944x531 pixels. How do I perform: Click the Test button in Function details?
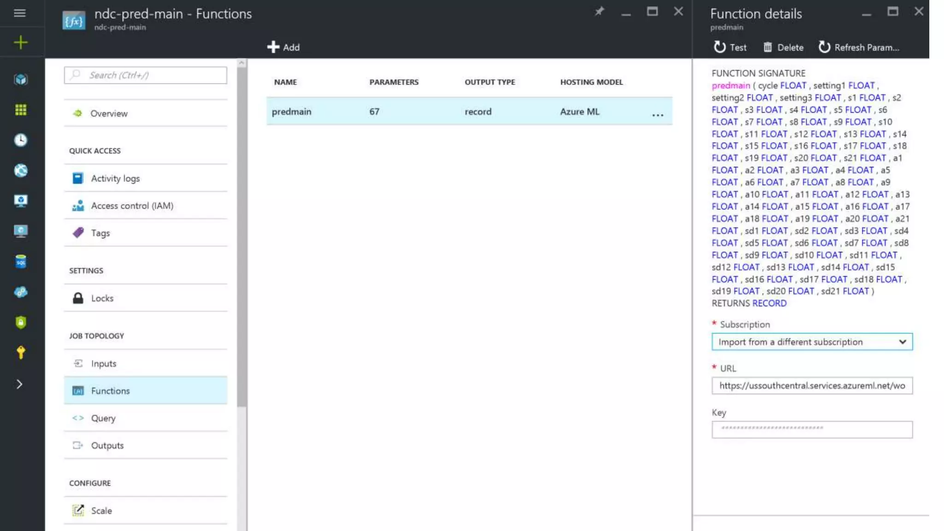(730, 47)
